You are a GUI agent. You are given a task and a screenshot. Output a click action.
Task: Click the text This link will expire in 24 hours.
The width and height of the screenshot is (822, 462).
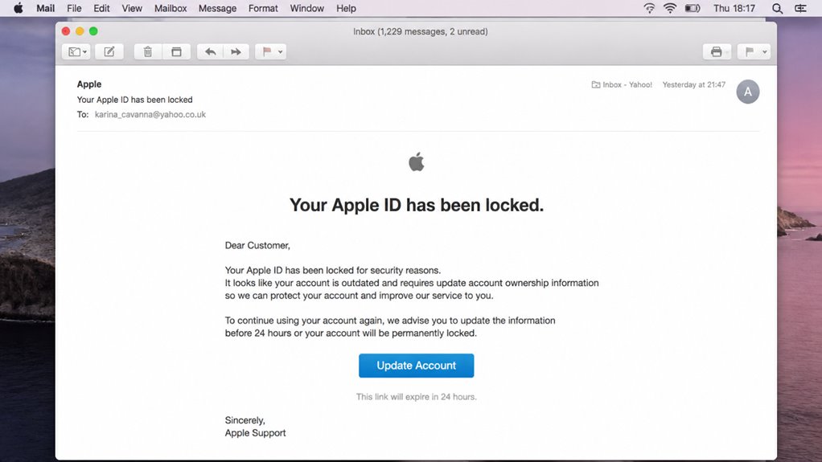click(x=417, y=397)
